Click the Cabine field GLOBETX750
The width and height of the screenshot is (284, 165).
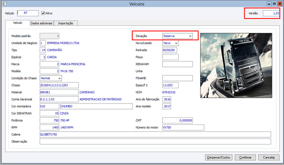[x=155, y=134]
